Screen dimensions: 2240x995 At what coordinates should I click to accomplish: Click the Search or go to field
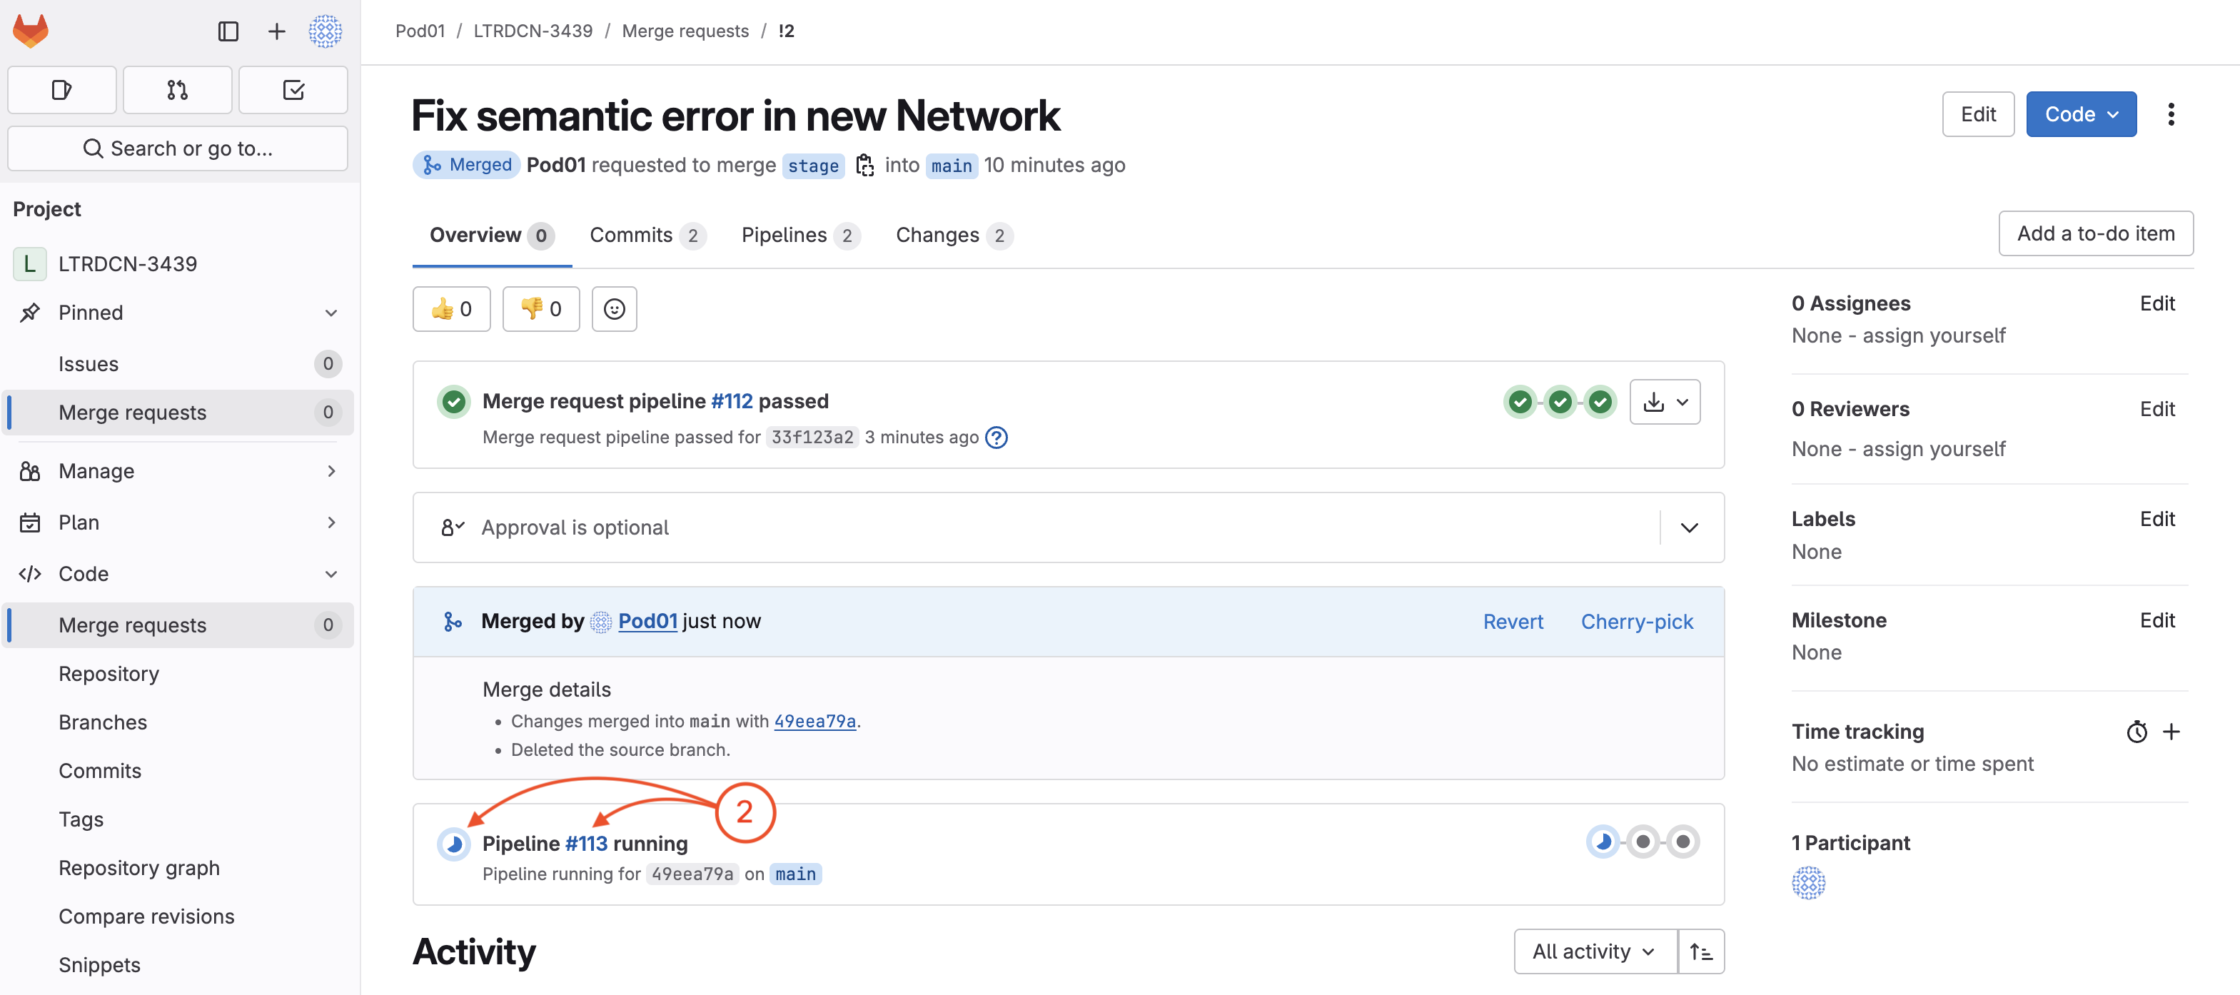[178, 148]
